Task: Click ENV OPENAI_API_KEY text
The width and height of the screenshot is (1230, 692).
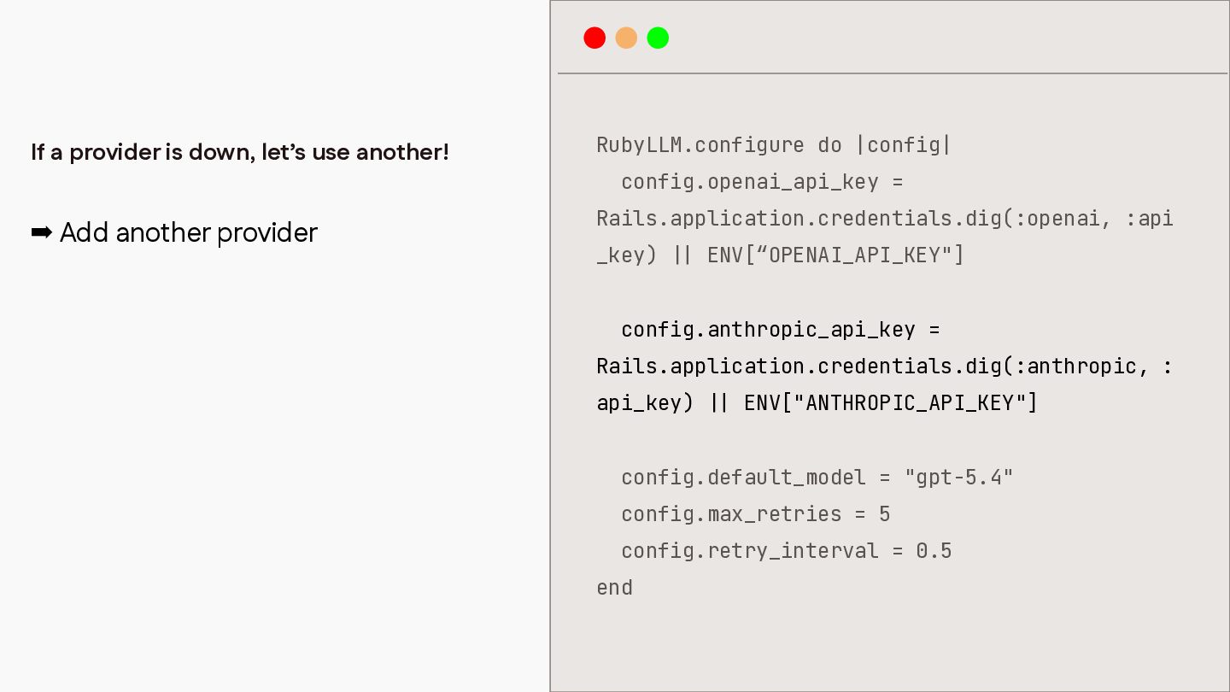Action: (x=835, y=255)
